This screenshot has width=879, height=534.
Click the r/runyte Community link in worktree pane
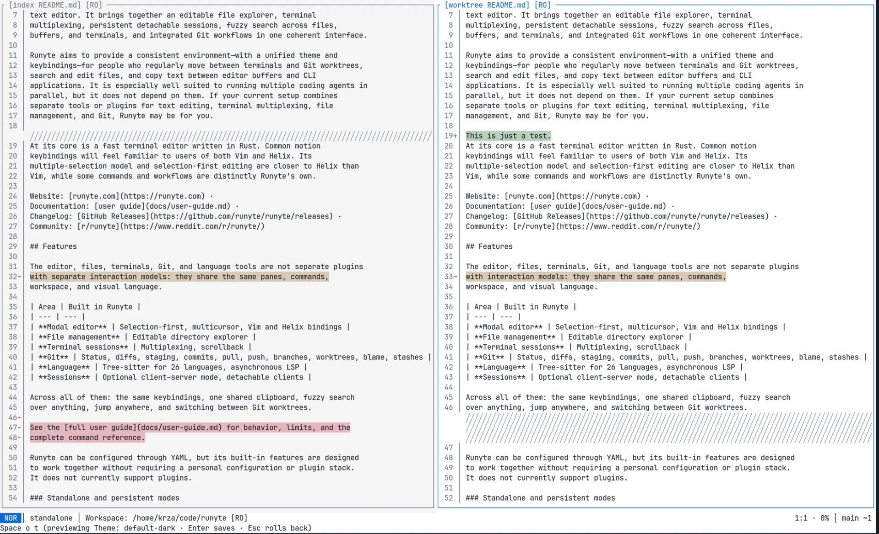tap(607, 226)
